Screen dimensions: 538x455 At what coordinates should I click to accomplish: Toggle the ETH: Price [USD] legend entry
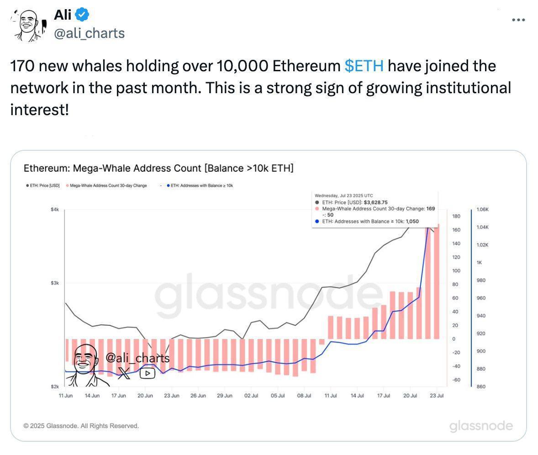tap(43, 185)
